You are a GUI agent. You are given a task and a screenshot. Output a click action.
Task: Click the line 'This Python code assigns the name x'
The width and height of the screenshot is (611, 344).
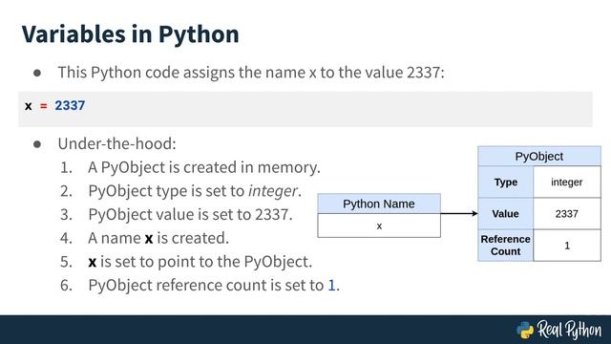click(251, 73)
